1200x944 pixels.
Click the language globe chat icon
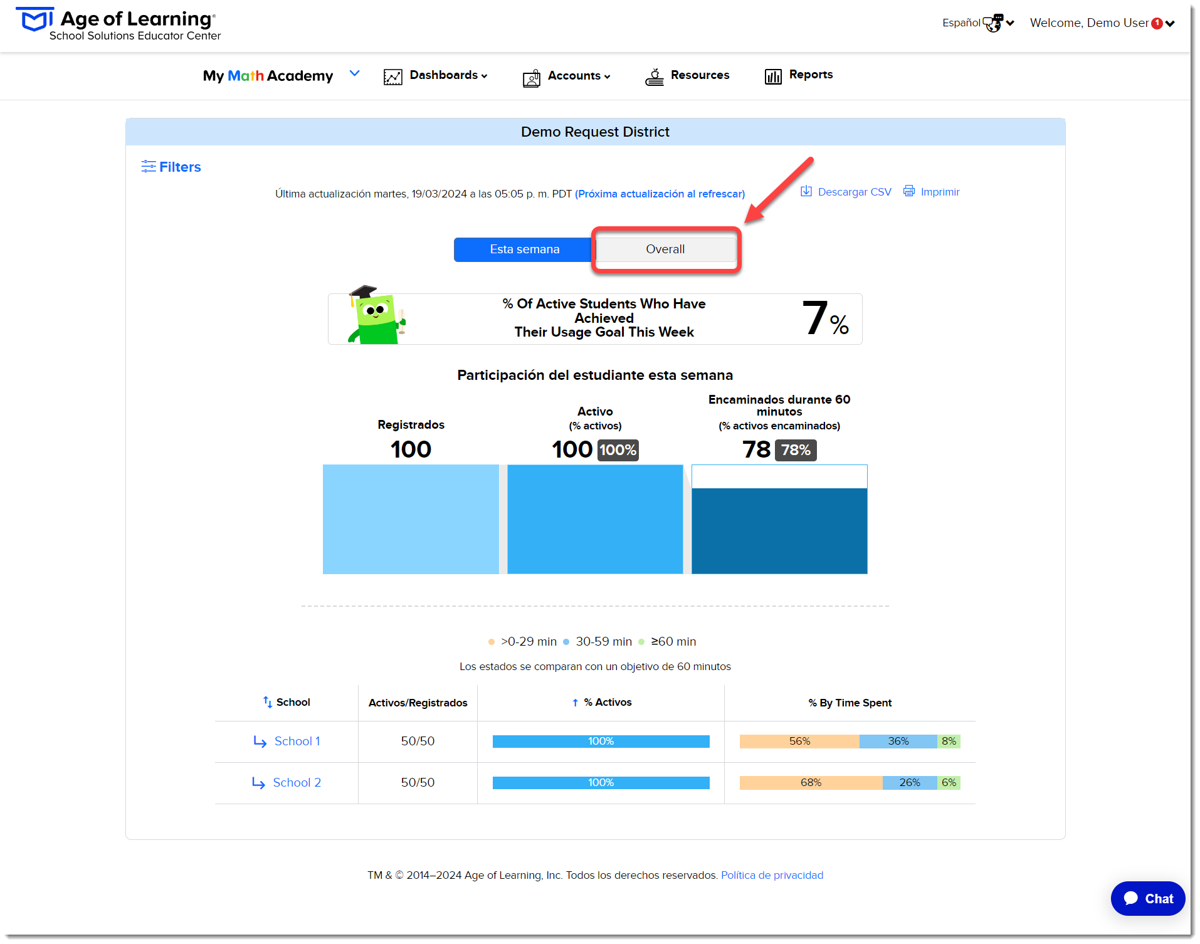tap(993, 23)
